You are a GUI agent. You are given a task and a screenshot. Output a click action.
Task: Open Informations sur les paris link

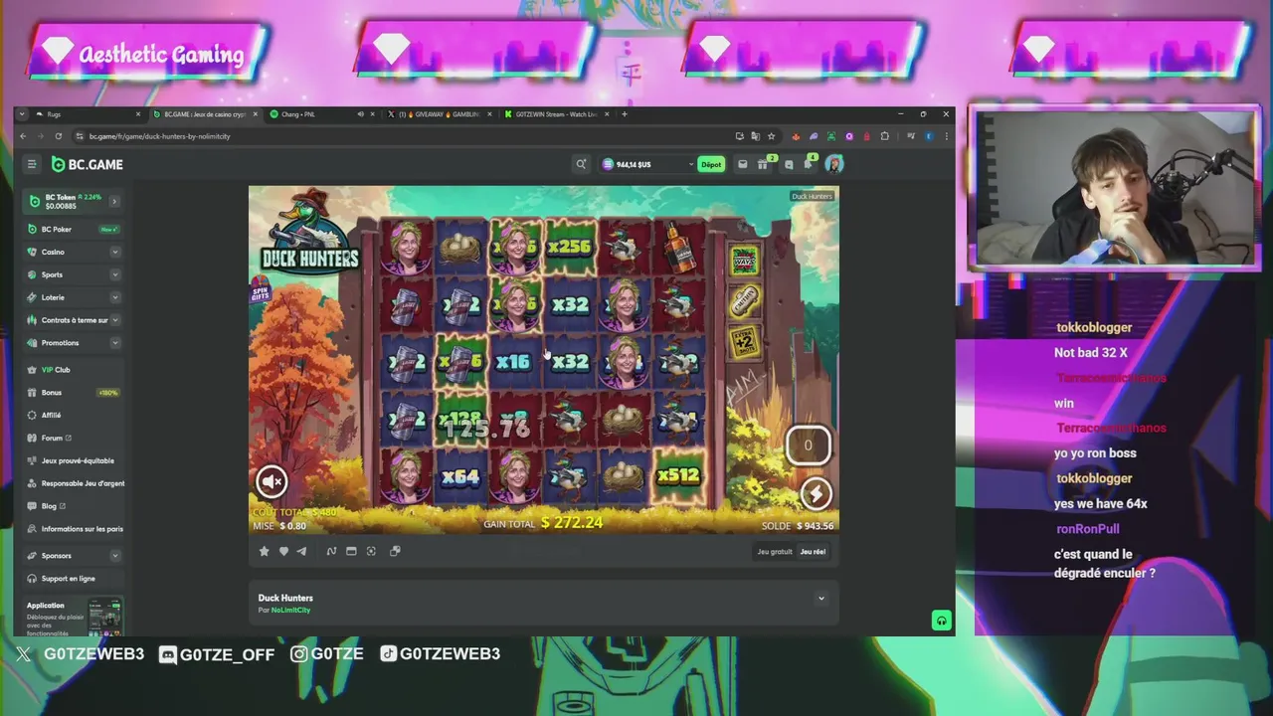point(75,529)
